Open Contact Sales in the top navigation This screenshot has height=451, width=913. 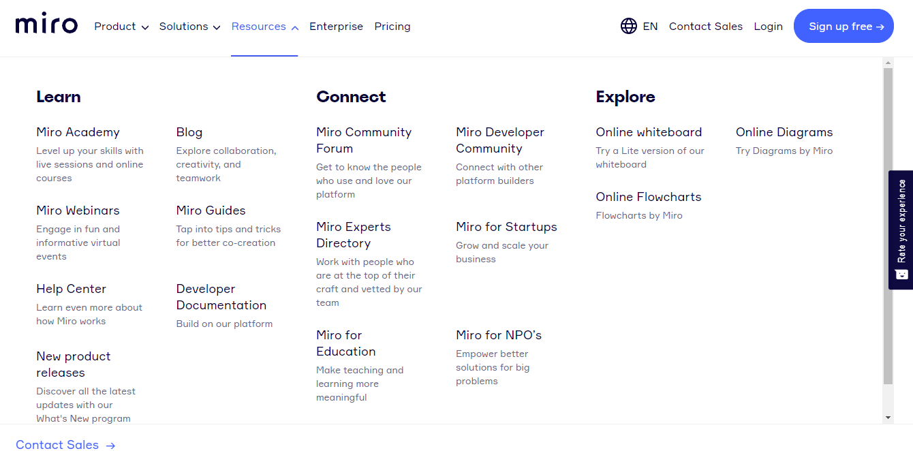coord(705,27)
